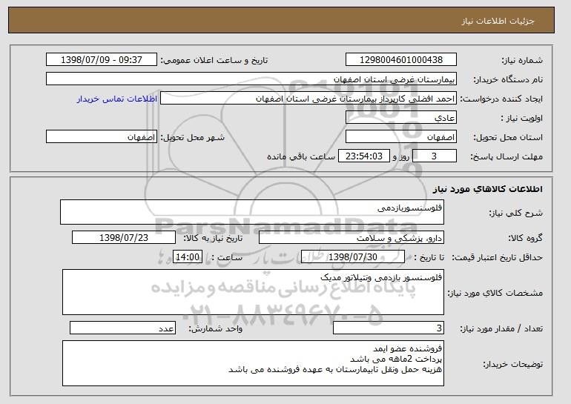571x404 pixels.
Task: Click label تاریخ و ساعت اعلان عمومی
Action: [214, 61]
